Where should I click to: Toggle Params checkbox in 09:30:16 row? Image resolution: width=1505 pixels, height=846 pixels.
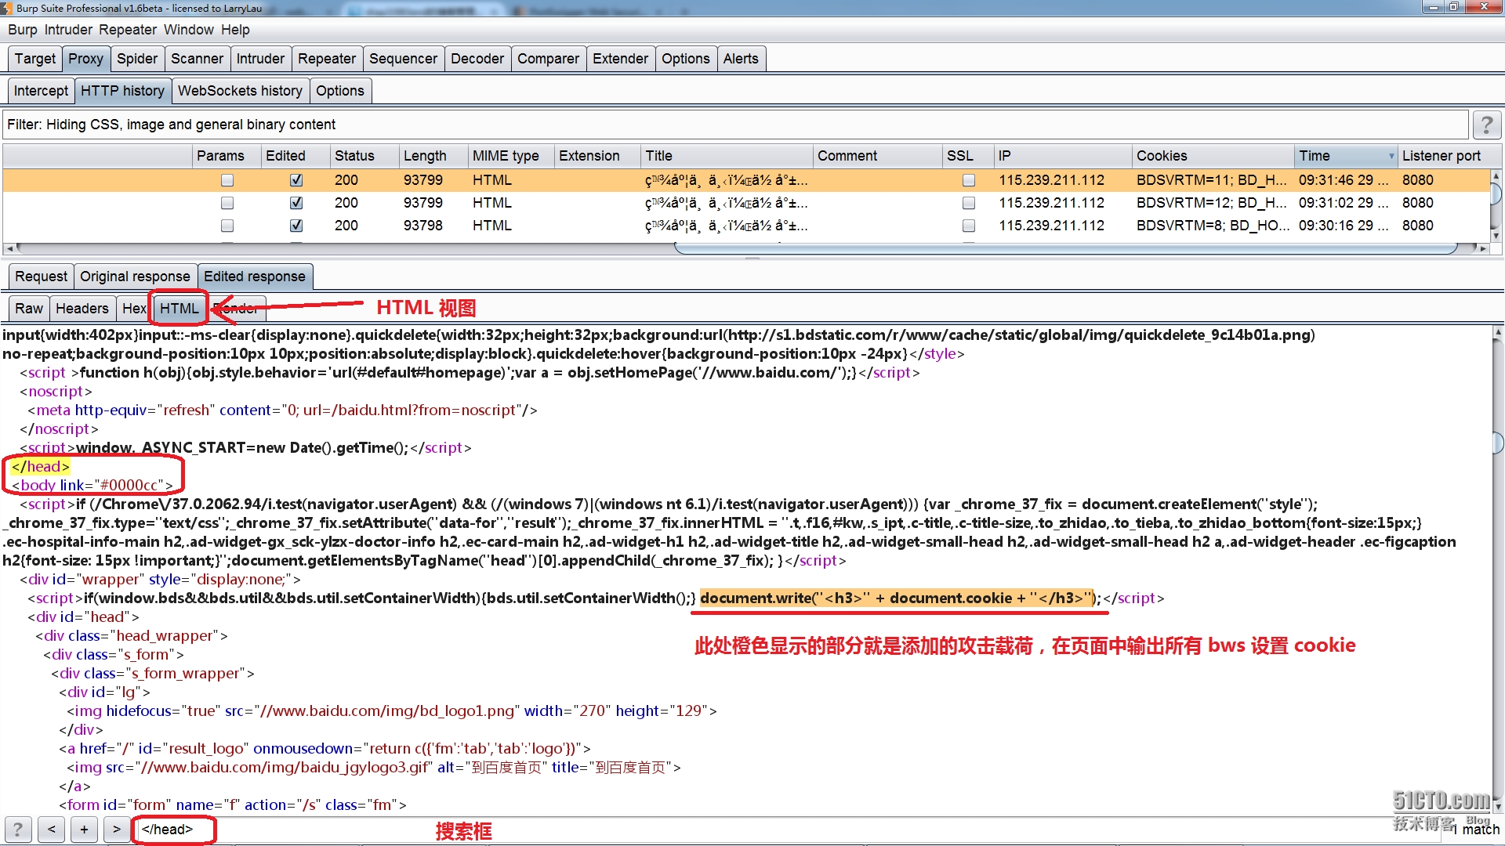227,226
